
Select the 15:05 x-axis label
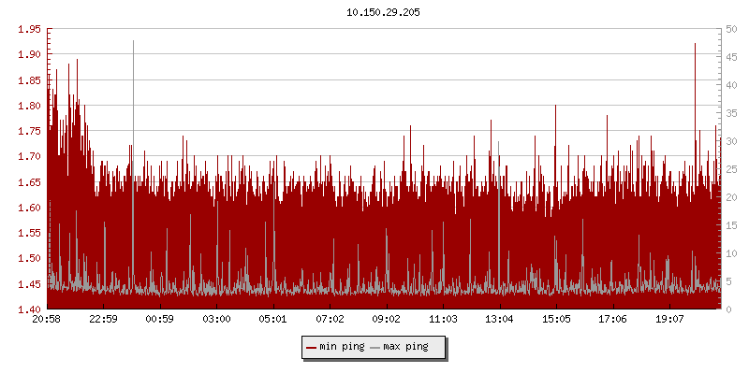point(556,319)
